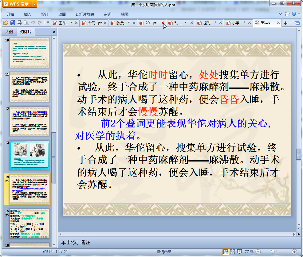The height and width of the screenshot is (257, 303).
Task: Open the 设计 ribbon tab
Action: pos(45,14)
